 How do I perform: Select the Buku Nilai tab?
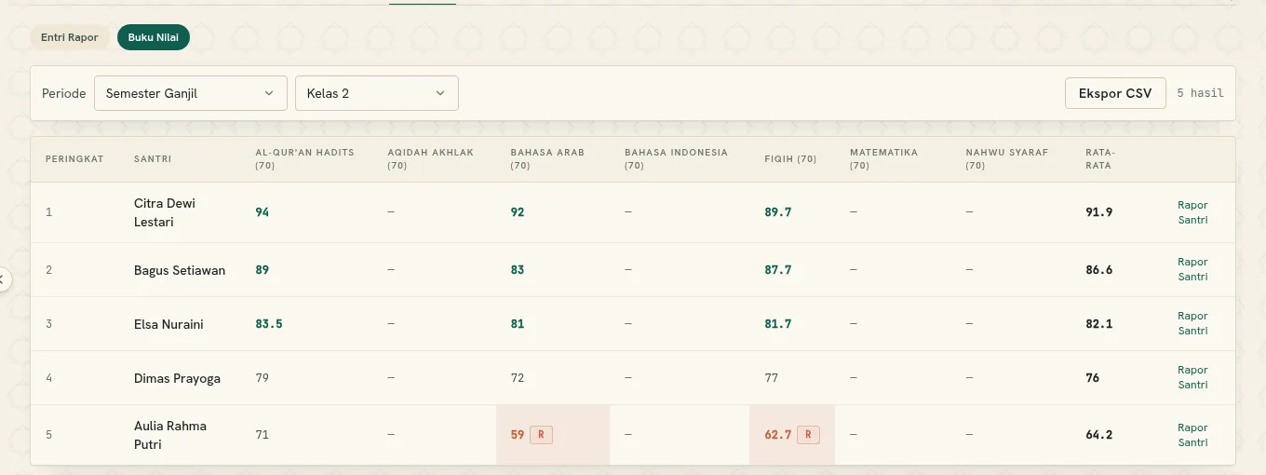(x=154, y=37)
